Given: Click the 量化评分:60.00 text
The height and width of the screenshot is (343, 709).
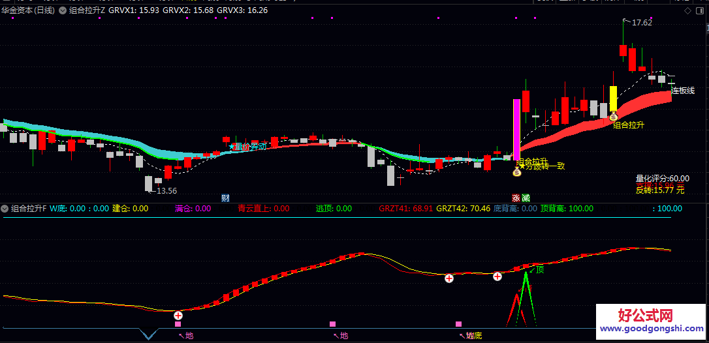Looking at the screenshot, I should click(663, 179).
